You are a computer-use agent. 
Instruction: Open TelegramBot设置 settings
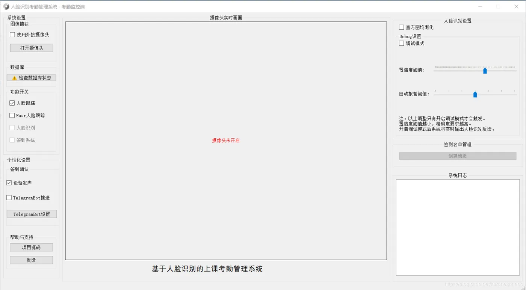click(31, 214)
